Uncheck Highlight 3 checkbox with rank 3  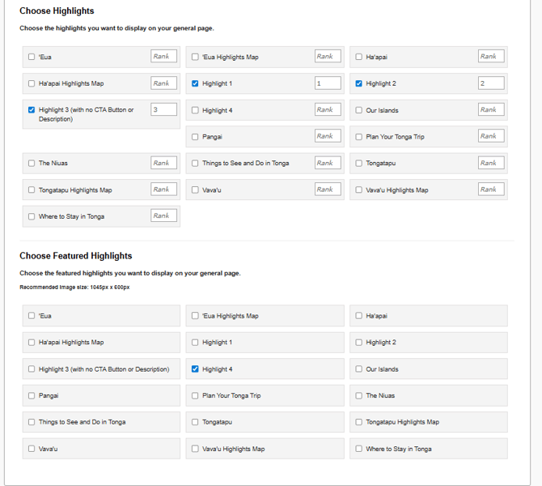(x=32, y=110)
